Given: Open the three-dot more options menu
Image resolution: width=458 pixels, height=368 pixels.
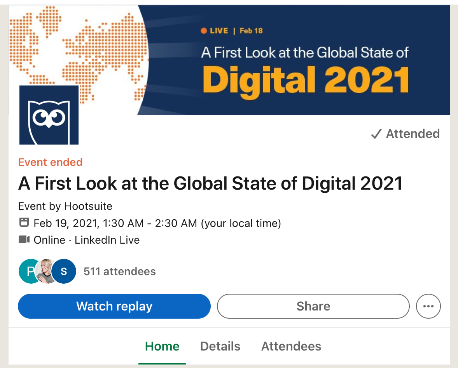Looking at the screenshot, I should click(x=428, y=306).
